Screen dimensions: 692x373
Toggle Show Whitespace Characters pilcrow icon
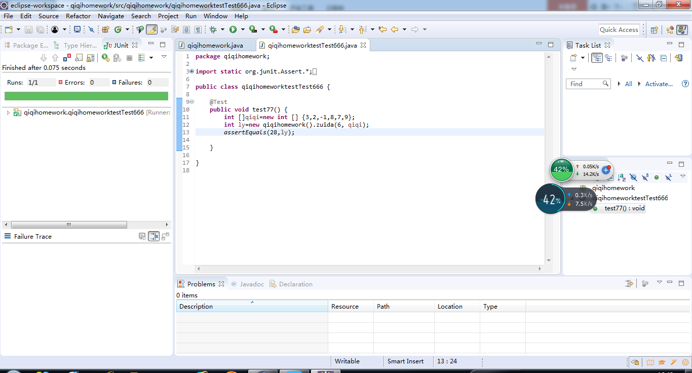click(198, 29)
